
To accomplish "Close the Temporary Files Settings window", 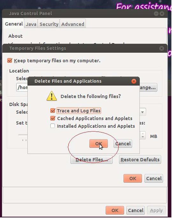I will coord(161,49).
